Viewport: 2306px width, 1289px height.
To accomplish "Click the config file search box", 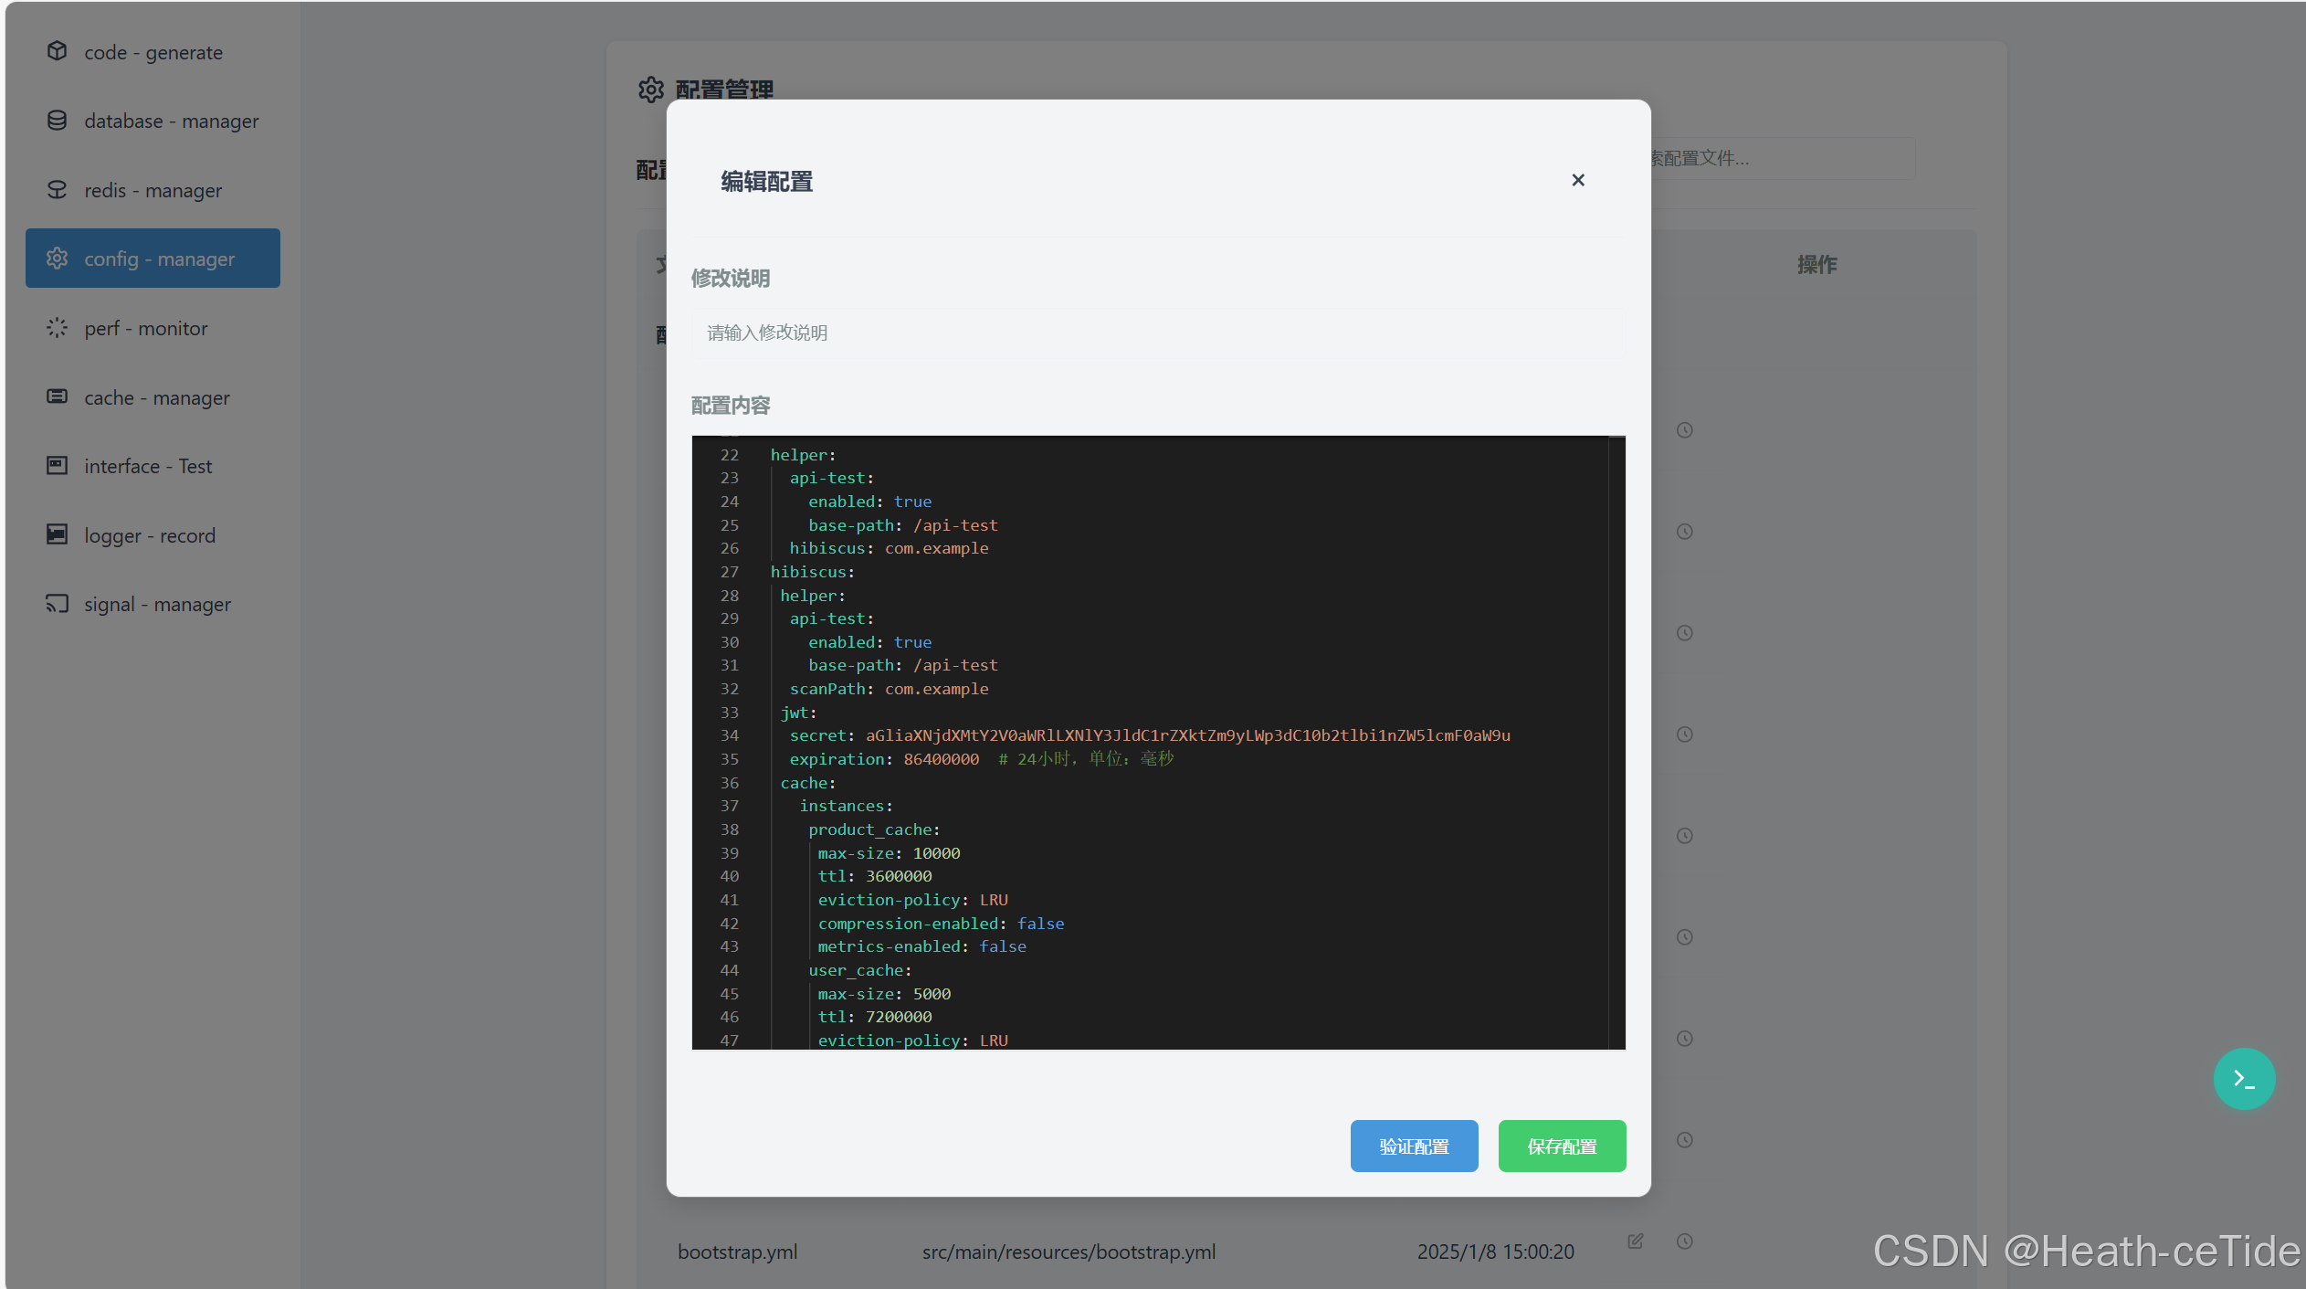I will tap(1781, 159).
